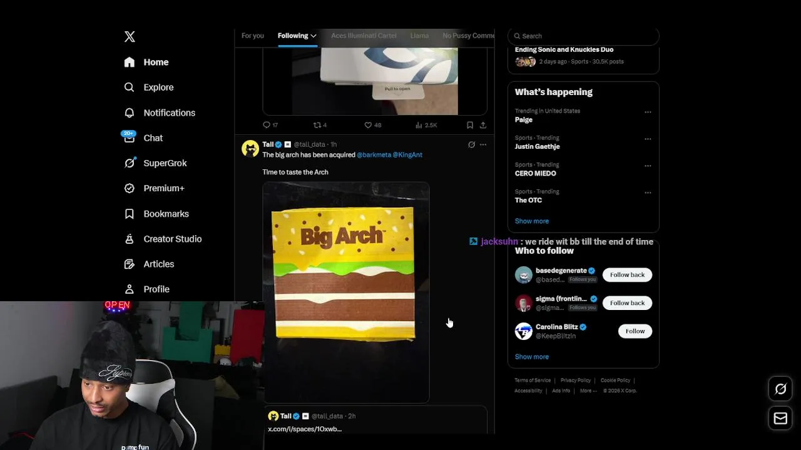Click the Articles icon in sidebar

tap(130, 264)
